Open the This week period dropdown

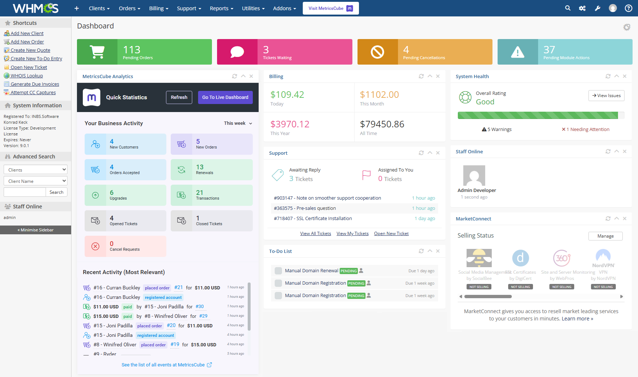point(237,123)
